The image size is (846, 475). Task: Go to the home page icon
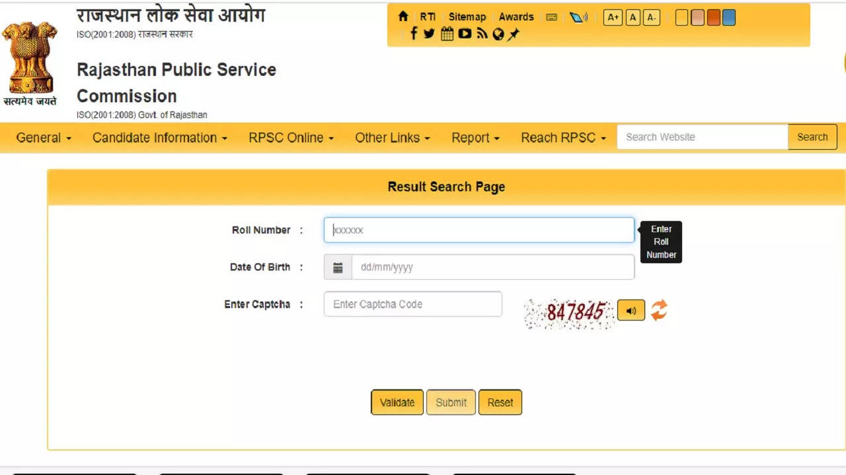click(x=403, y=17)
